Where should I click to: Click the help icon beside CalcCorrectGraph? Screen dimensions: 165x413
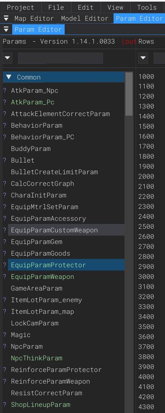[x=5, y=184]
